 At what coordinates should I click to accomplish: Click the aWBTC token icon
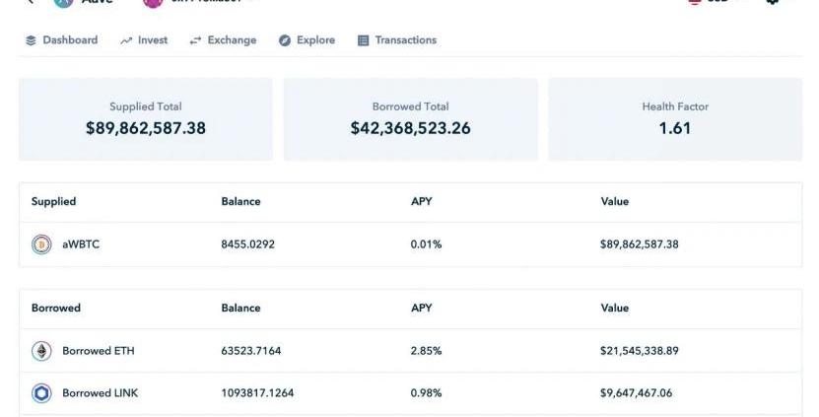(x=41, y=244)
